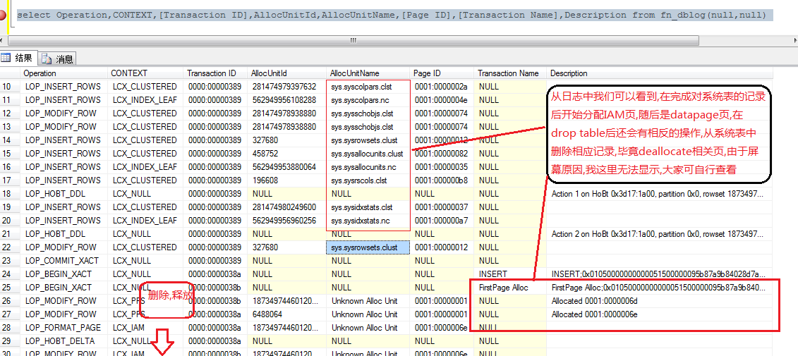Viewport: 798px width, 356px height.
Task: Click the document icon on the 消息 tab
Action: [47, 59]
